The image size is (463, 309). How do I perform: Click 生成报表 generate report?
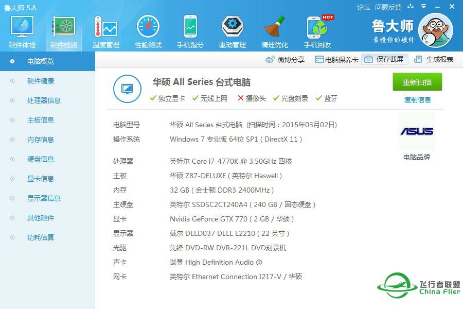434,59
